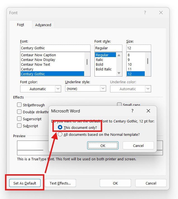
Task: Select Century Gothic in font list
Action: tap(52, 74)
